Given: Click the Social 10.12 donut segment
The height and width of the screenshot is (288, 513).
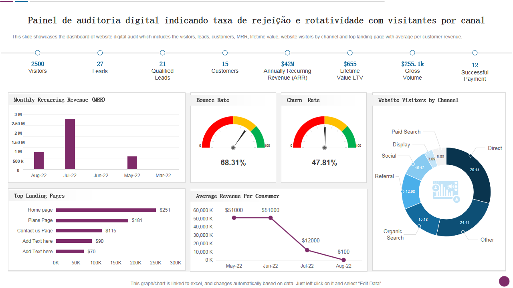Looking at the screenshot, I should pos(419,168).
